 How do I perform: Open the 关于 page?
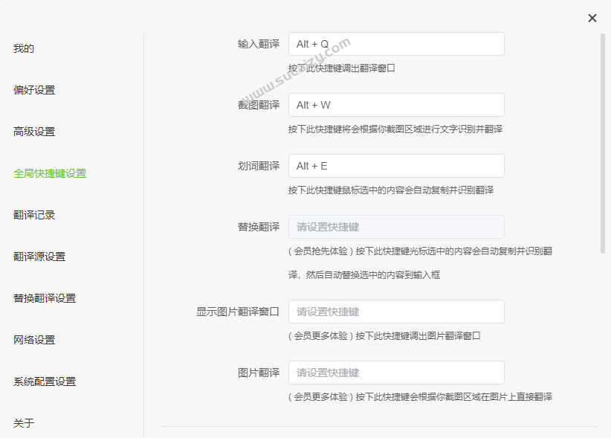(24, 423)
